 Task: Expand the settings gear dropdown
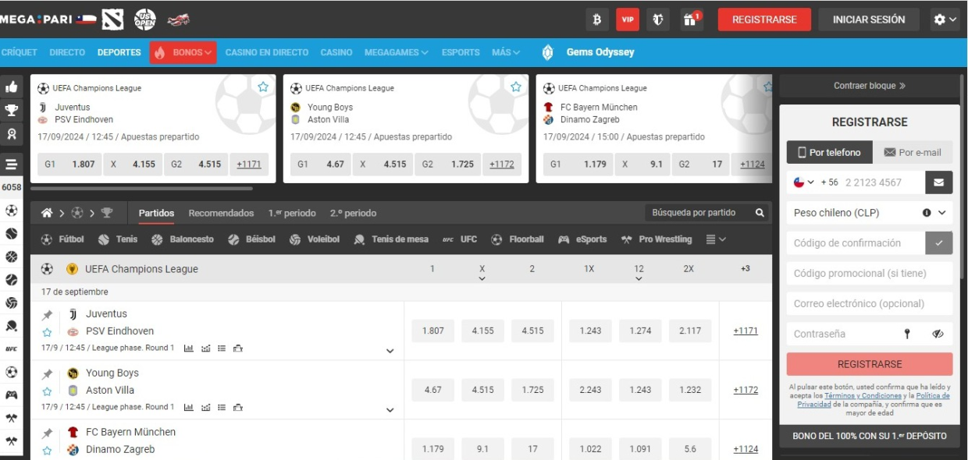[x=945, y=19]
